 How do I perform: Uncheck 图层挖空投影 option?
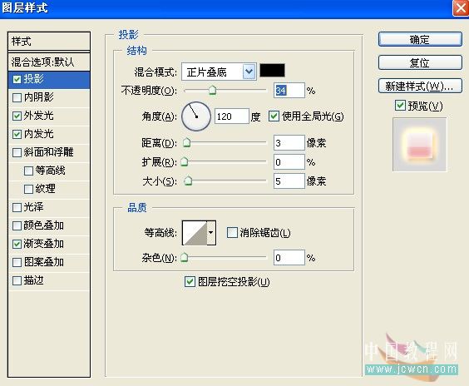[x=190, y=281]
